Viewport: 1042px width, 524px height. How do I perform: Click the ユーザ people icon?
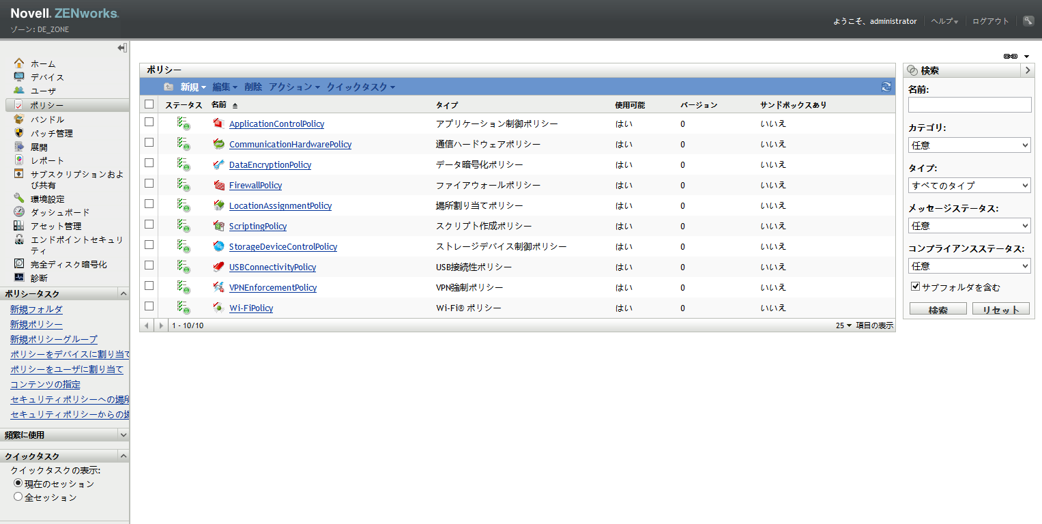(19, 91)
